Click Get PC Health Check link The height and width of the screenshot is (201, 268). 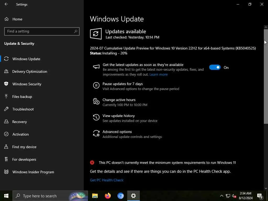pos(107,180)
